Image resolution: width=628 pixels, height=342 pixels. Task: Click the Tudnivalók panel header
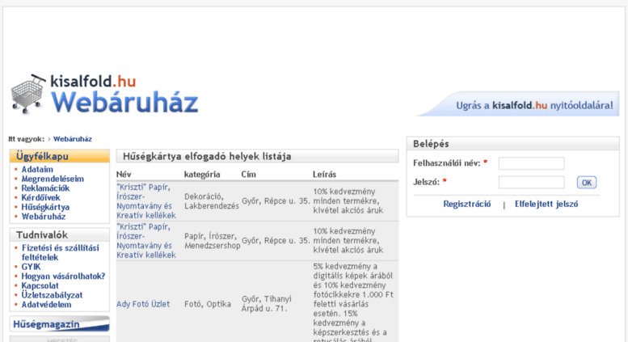[x=60, y=234]
